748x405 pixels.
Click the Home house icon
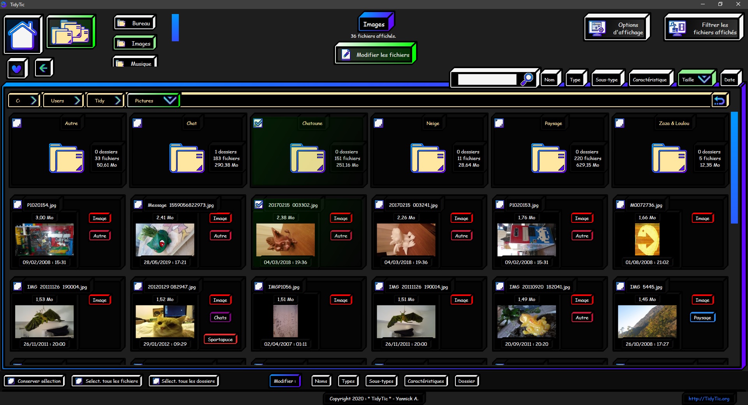(x=23, y=34)
